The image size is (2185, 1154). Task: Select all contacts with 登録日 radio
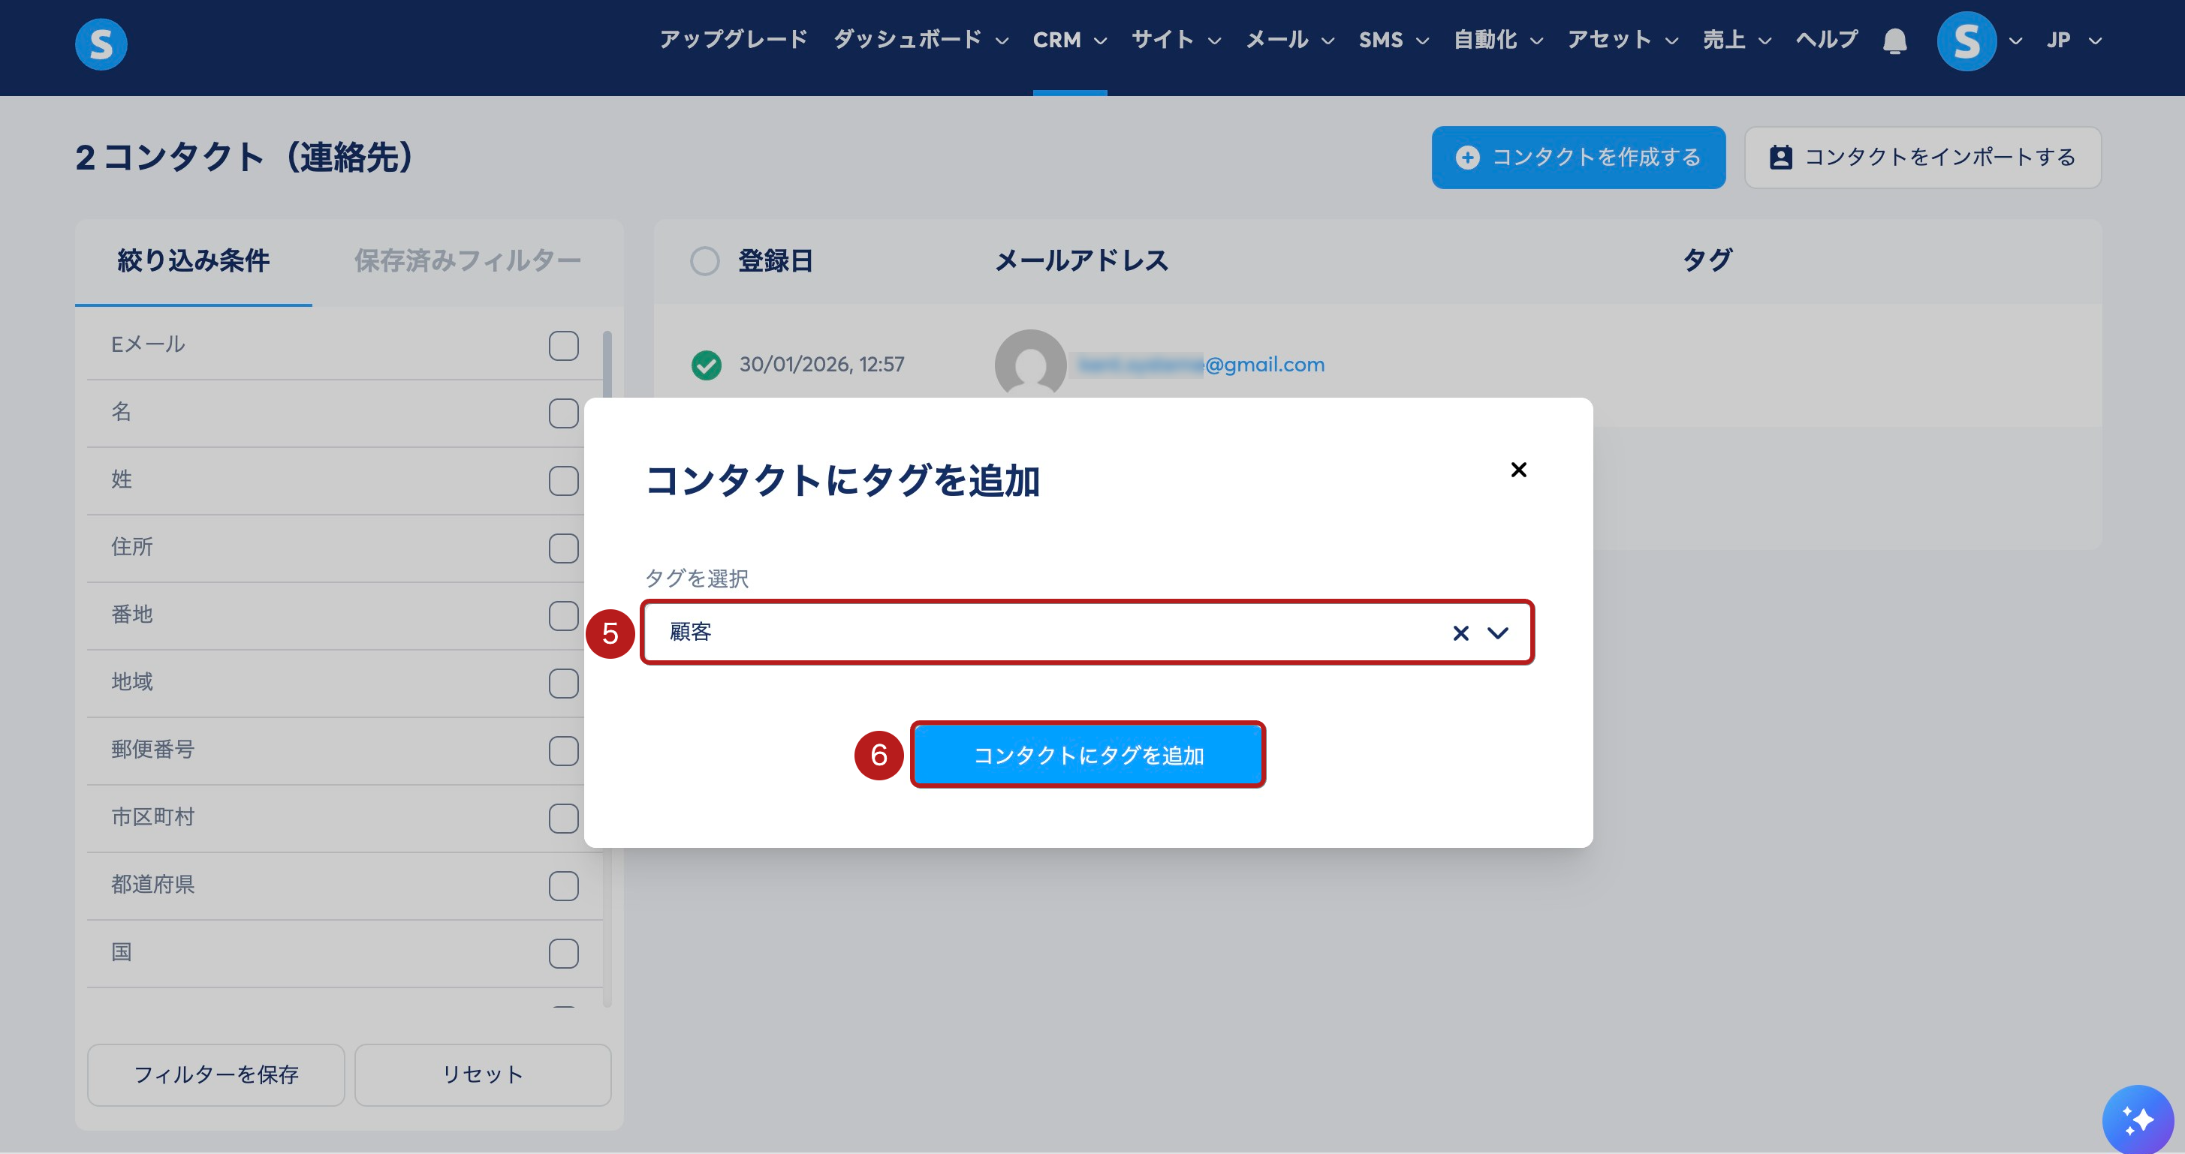(x=704, y=261)
